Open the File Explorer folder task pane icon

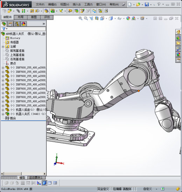(x=178, y=43)
